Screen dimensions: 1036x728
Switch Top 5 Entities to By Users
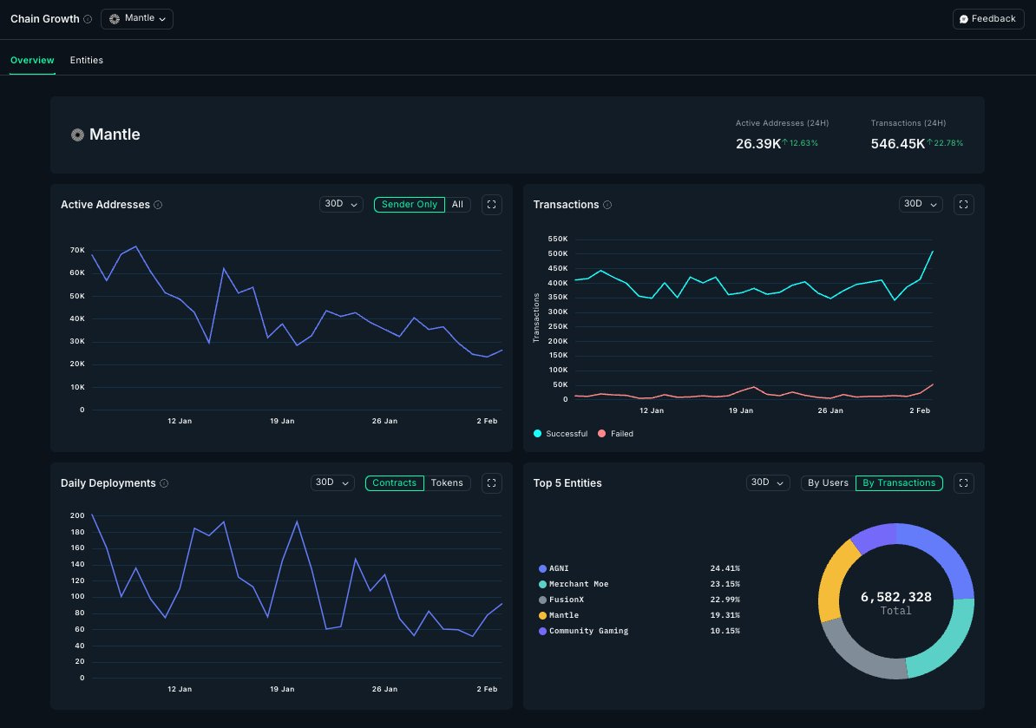(828, 483)
